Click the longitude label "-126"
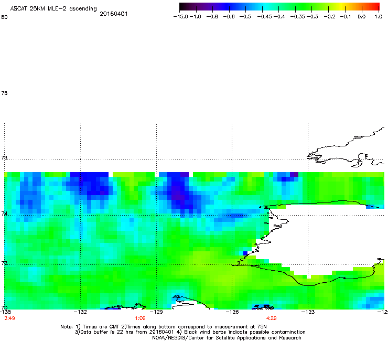This screenshot has height=341, width=388. [232, 312]
